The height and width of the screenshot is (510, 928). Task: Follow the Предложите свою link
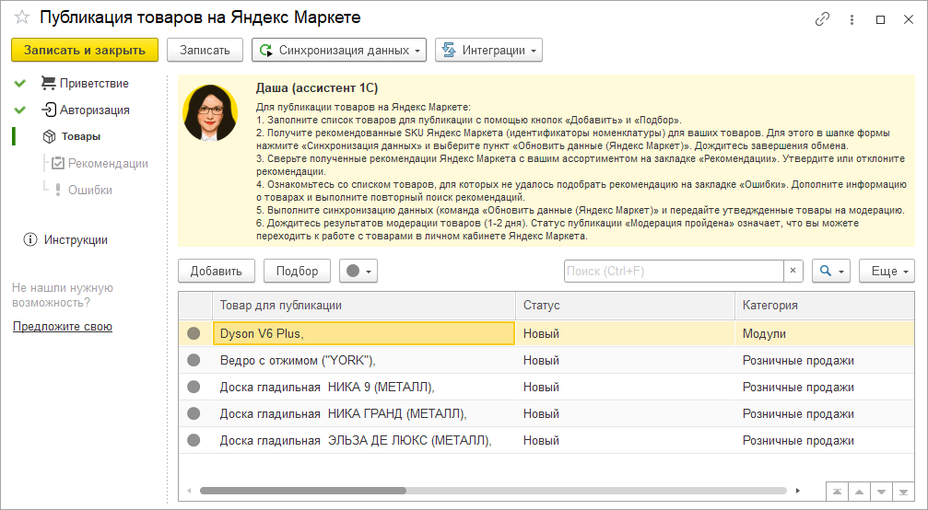tap(62, 326)
